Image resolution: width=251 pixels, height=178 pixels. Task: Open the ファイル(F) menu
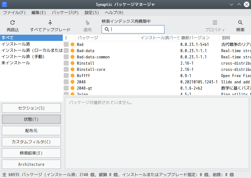click(x=14, y=12)
